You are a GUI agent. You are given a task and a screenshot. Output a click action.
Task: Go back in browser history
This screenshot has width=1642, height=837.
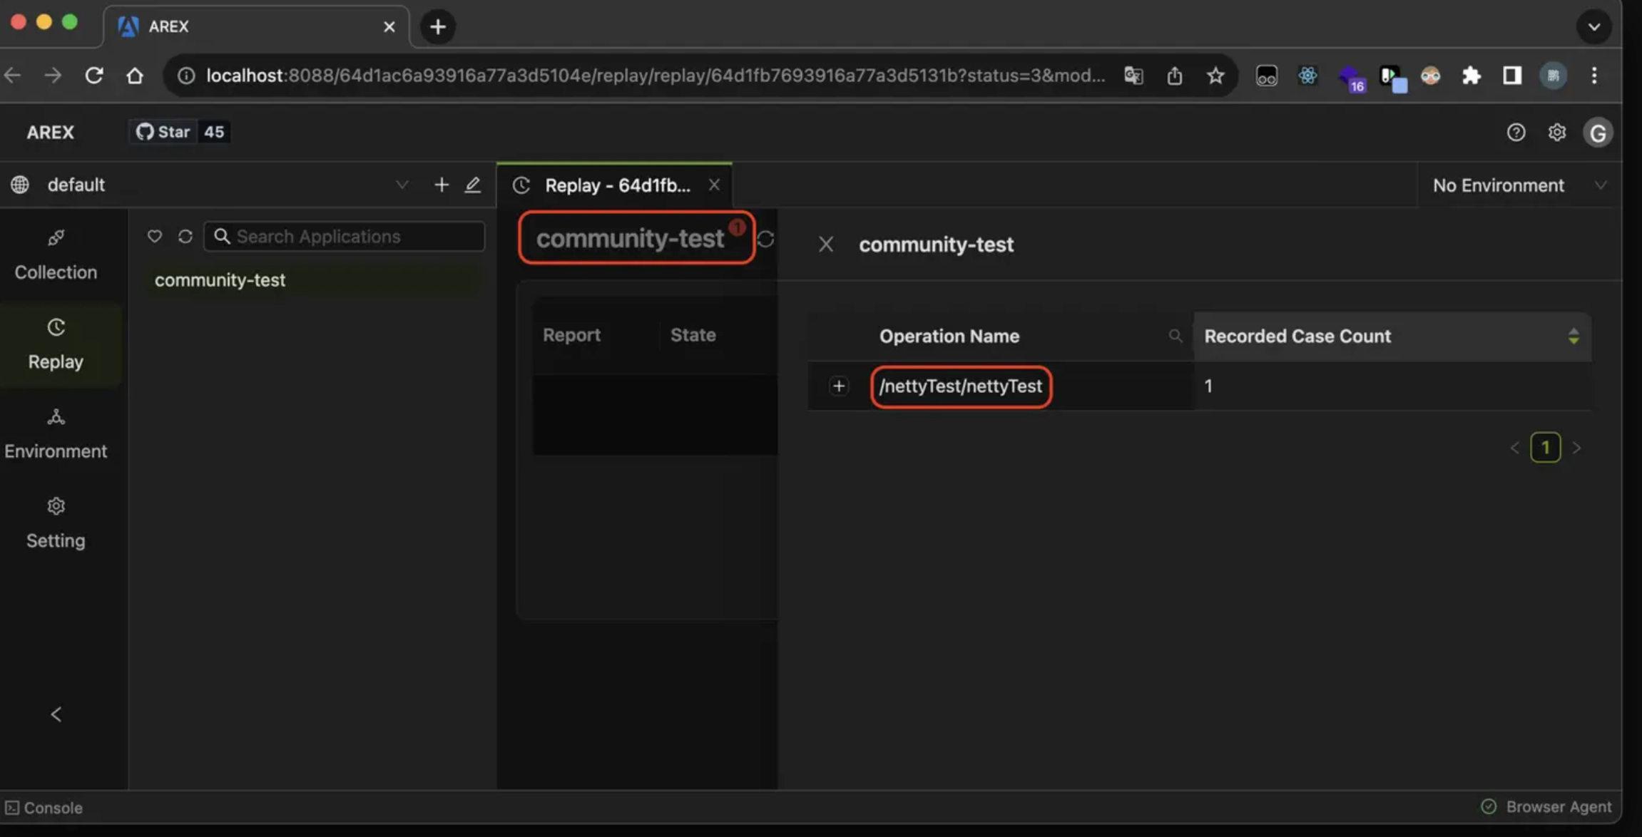click(13, 75)
